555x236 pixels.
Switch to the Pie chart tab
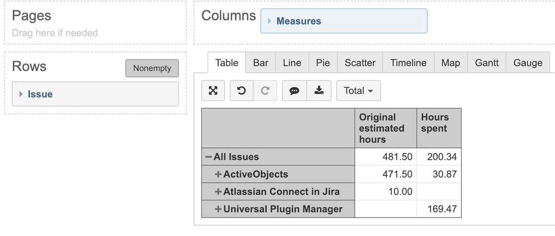[x=323, y=63]
